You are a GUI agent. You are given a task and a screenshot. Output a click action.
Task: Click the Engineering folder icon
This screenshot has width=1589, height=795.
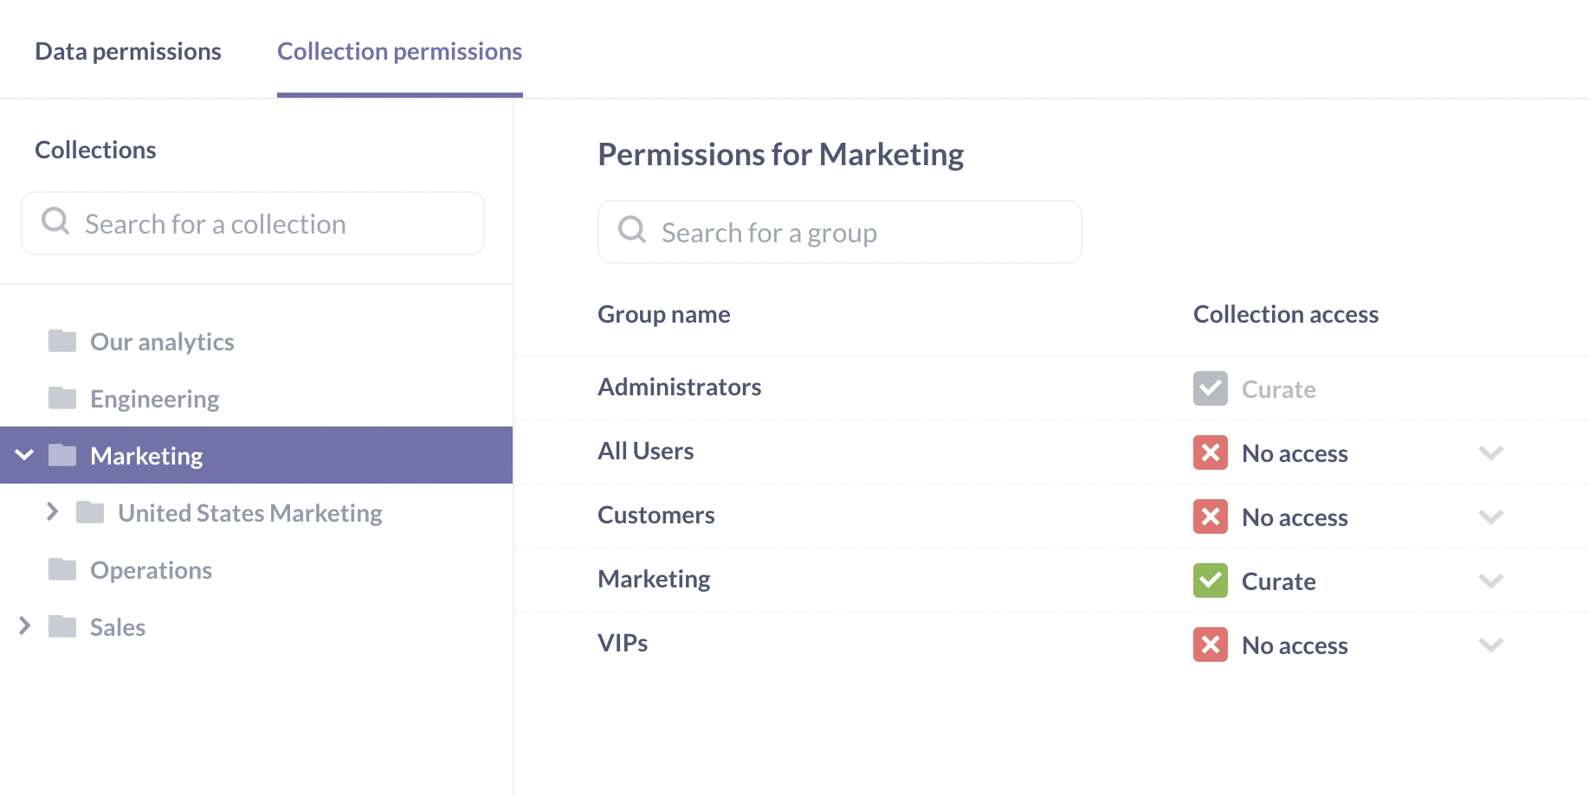[x=62, y=398]
